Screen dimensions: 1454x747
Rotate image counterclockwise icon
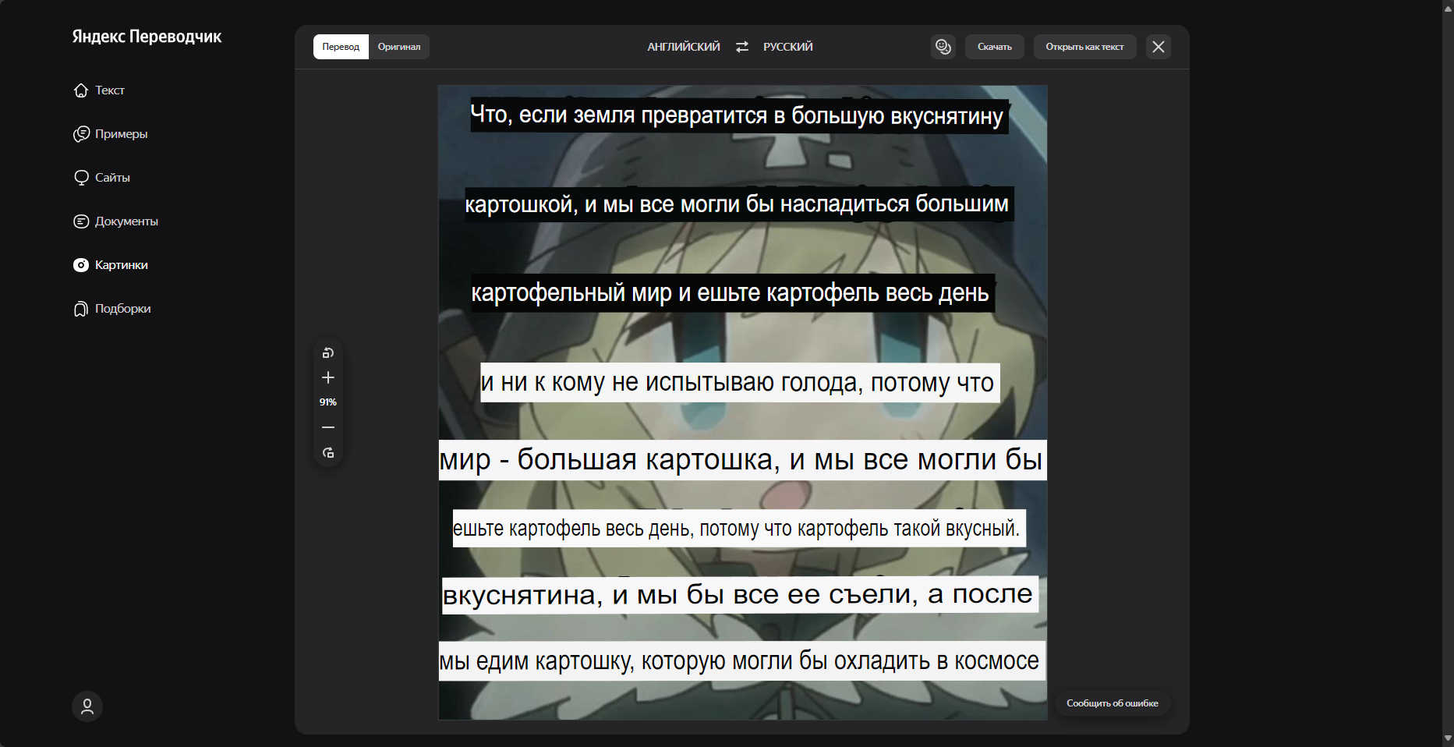coord(328,353)
